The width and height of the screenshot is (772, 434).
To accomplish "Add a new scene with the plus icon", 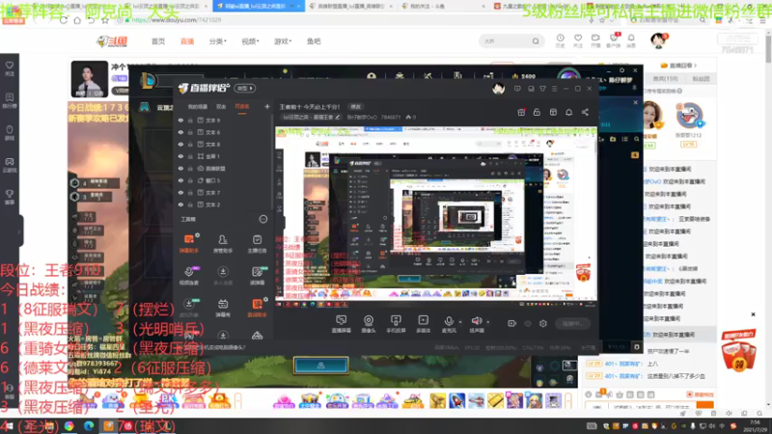I will point(267,106).
